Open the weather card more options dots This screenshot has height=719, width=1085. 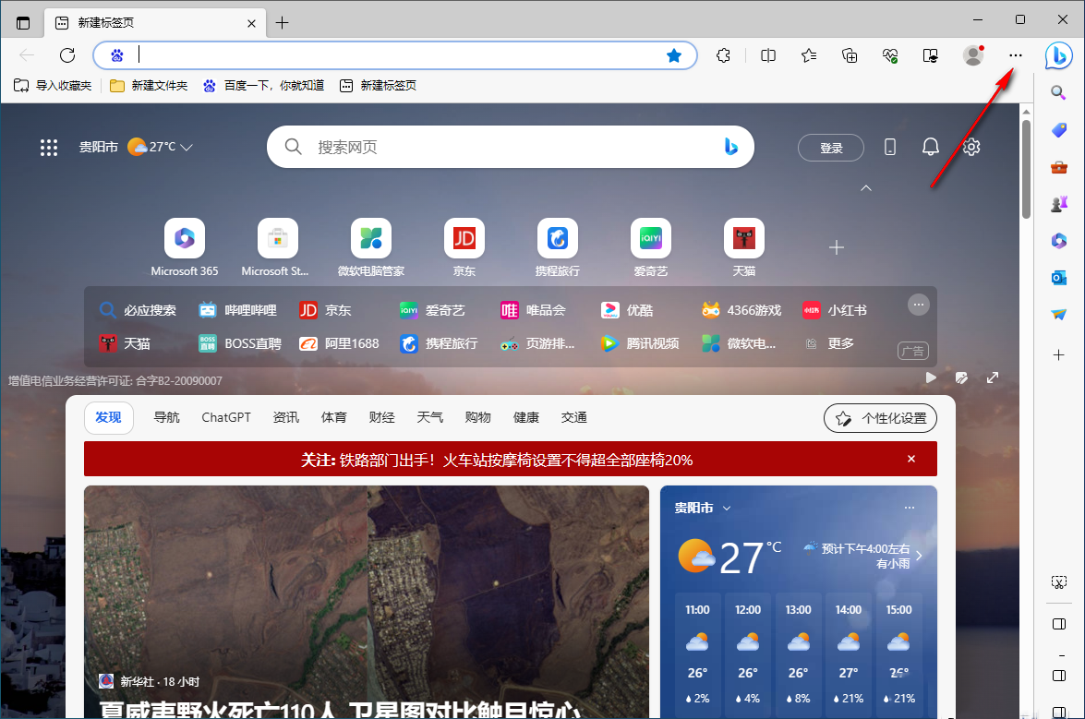coord(910,508)
